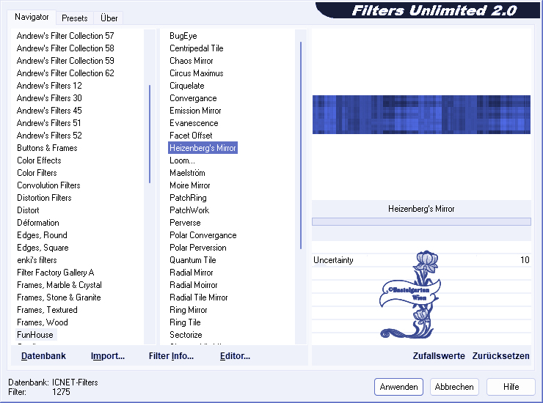Select Filter Factory Gallery A
The image size is (543, 403).
click(x=56, y=273)
